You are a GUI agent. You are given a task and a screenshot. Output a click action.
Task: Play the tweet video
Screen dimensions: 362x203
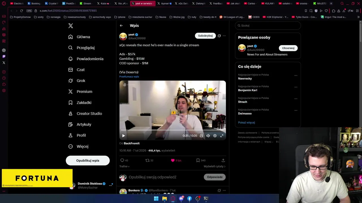click(123, 136)
